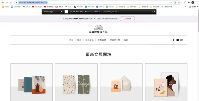Image resolution: width=199 pixels, height=101 pixels.
Task: Click the fan-shaped site logo
Action: coord(99,27)
